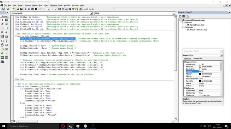
Task: Collapse Appearance property category
Action: (185, 62)
